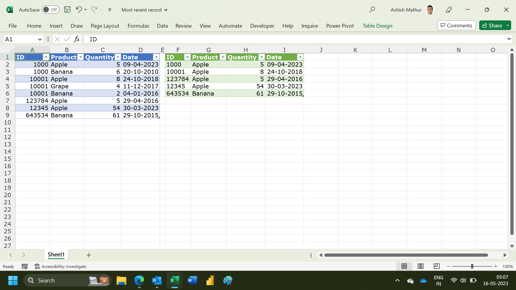This screenshot has width=516, height=290.
Task: Open Word from the taskbar
Action: tap(192, 280)
